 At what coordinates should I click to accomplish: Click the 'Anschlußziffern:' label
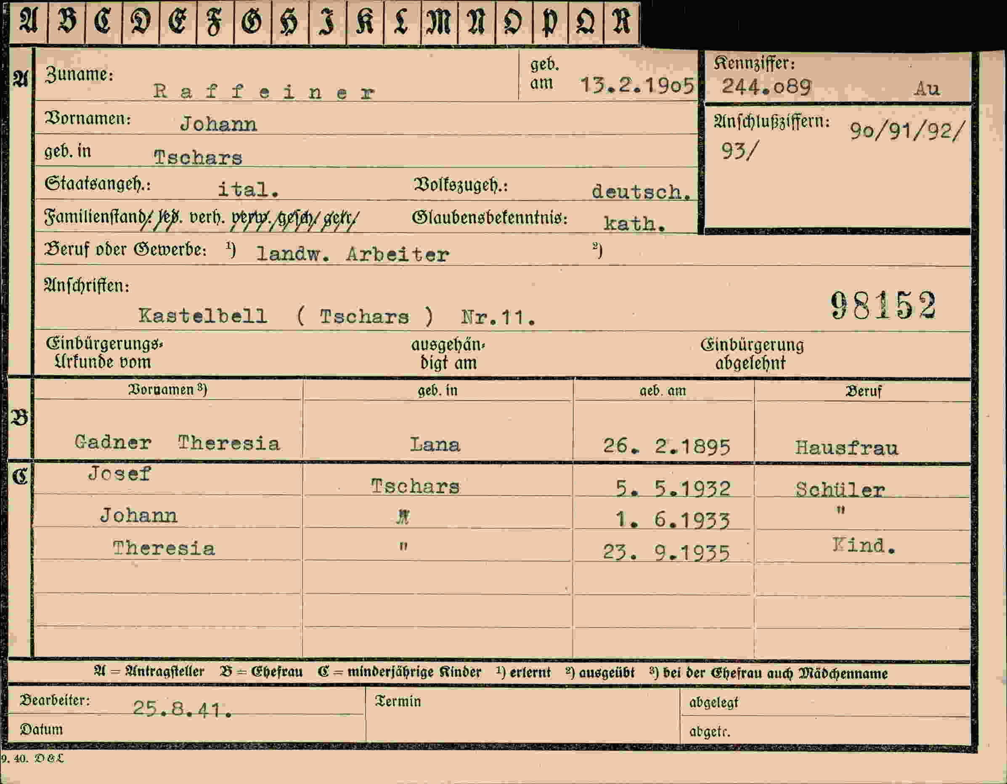(x=772, y=122)
